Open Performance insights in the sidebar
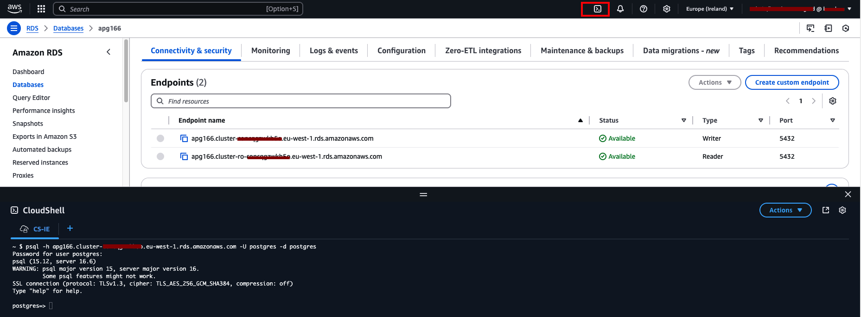The width and height of the screenshot is (861, 317). (44, 111)
